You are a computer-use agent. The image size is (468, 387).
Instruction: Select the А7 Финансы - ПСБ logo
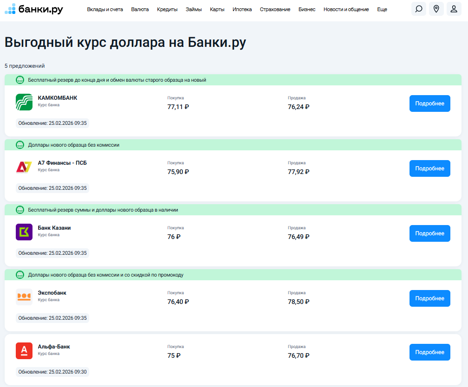point(24,166)
